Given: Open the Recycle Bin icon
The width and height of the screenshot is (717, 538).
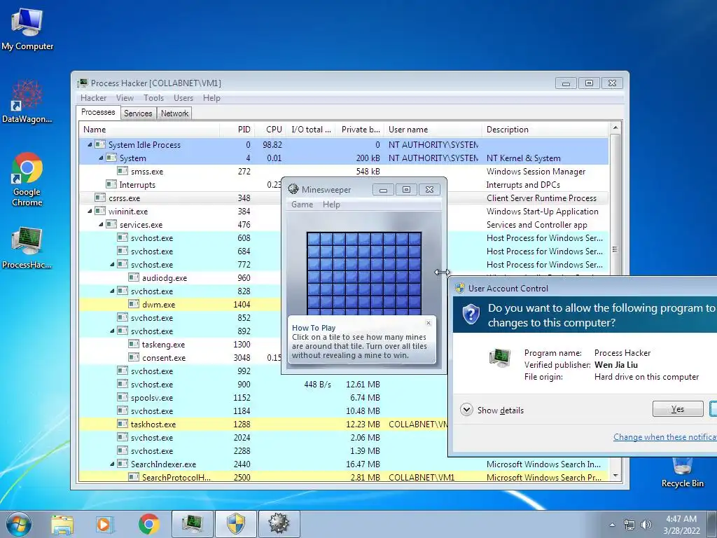Looking at the screenshot, I should 682,471.
